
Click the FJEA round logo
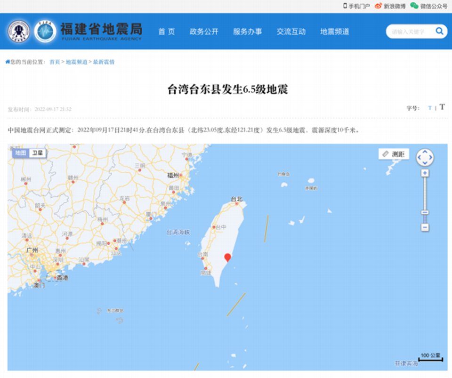pos(46,32)
